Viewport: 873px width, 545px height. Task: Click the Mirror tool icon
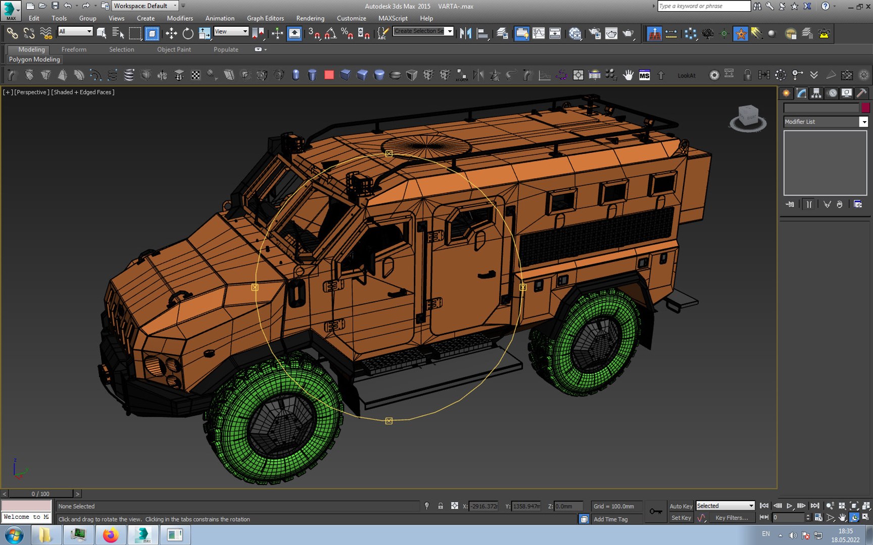[466, 33]
